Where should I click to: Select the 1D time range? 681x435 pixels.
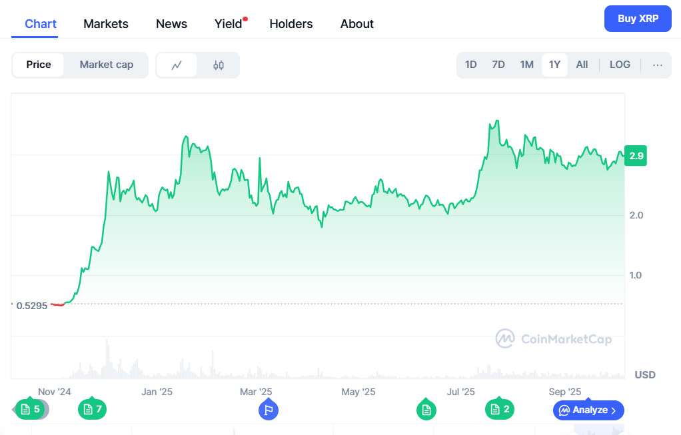point(471,65)
